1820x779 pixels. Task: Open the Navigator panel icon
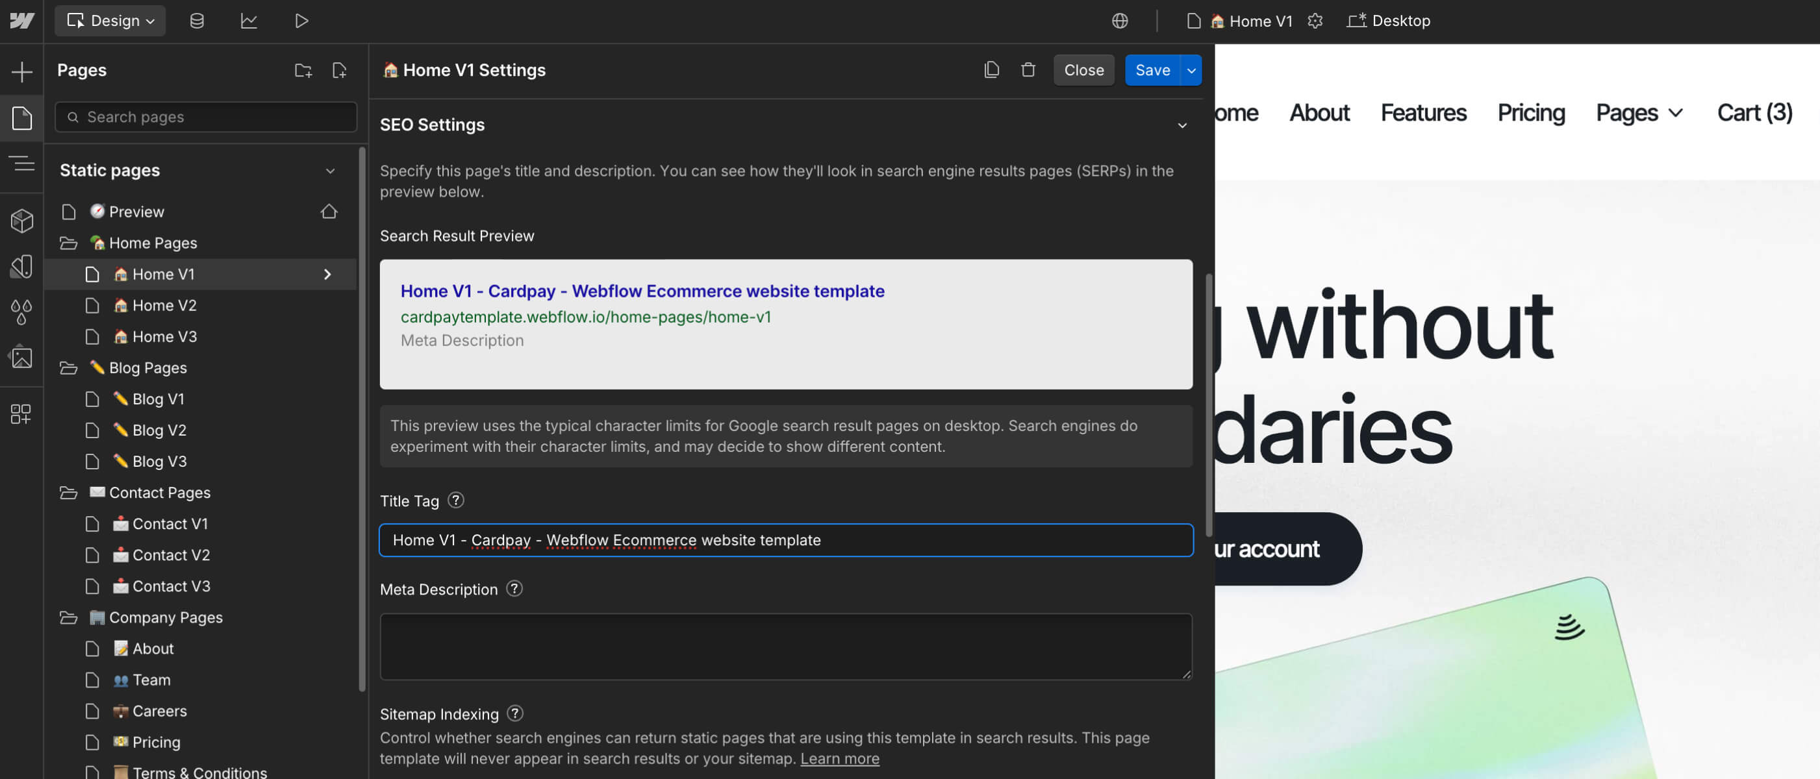tap(21, 164)
